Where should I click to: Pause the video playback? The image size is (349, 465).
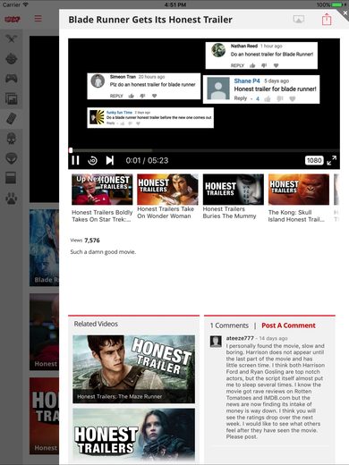[75, 160]
